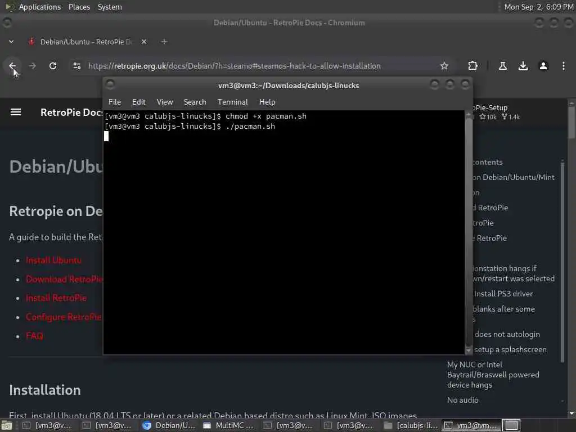Select the Debian/Ubuntu - RetroPie Docs tab
This screenshot has width=576, height=432.
85,42
